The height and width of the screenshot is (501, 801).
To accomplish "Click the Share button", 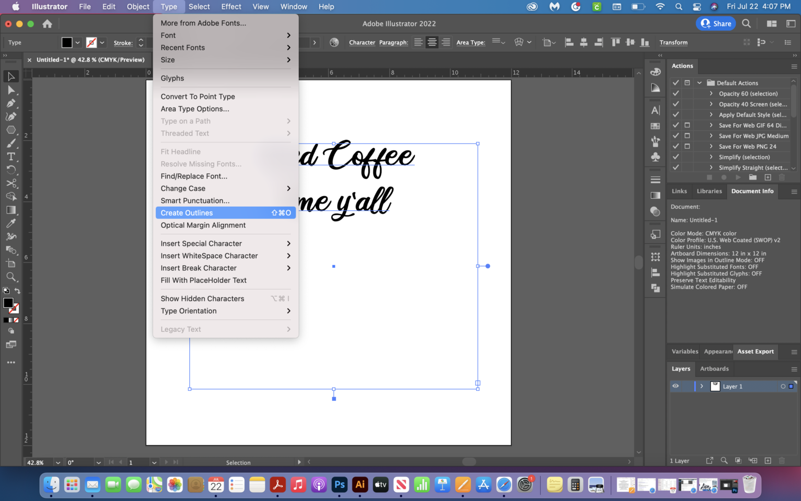I will (x=715, y=23).
